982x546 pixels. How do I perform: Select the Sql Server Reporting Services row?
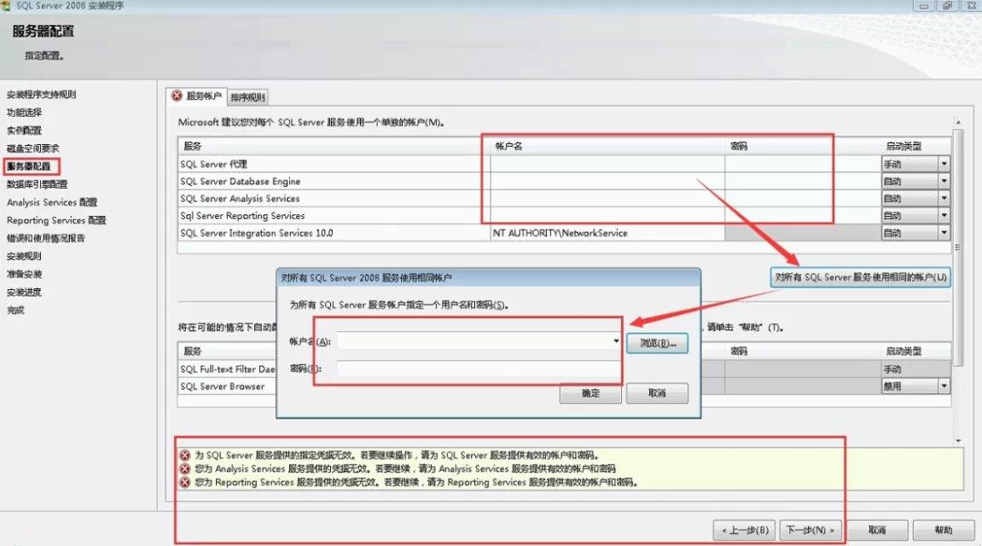[564, 215]
